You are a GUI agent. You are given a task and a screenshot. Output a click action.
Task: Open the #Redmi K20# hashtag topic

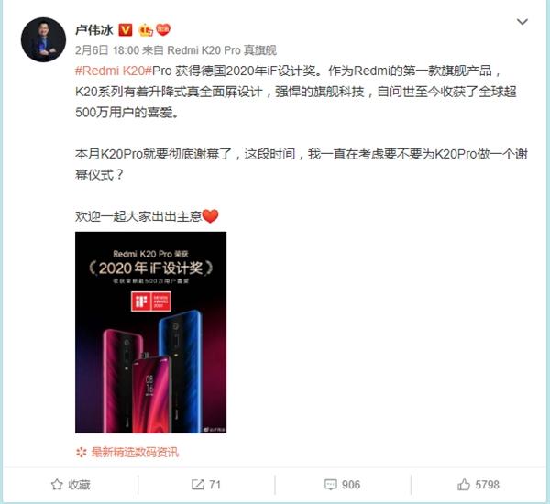pyautogui.click(x=114, y=71)
